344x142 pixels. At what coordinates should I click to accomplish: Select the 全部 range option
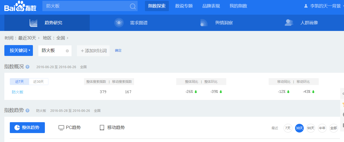tap(334, 128)
